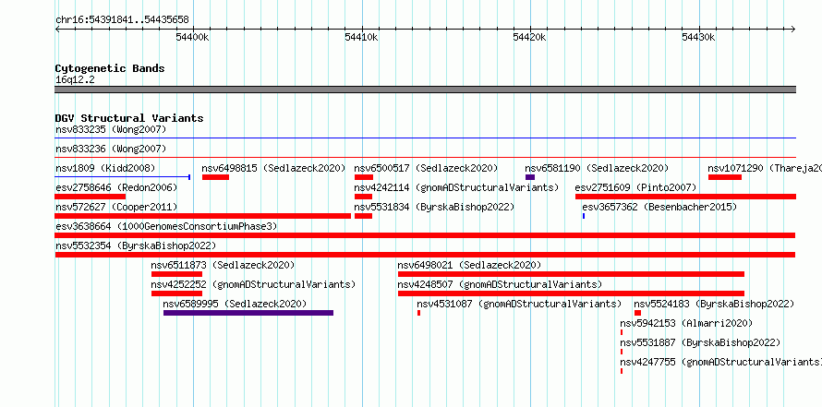Click the purple bar under nsv6589995
The width and height of the screenshot is (822, 407).
point(248,313)
